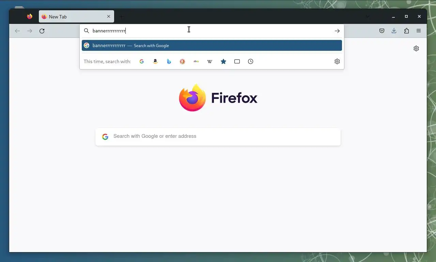Search this time with eBay icon
Image resolution: width=436 pixels, height=262 pixels.
[x=196, y=61]
